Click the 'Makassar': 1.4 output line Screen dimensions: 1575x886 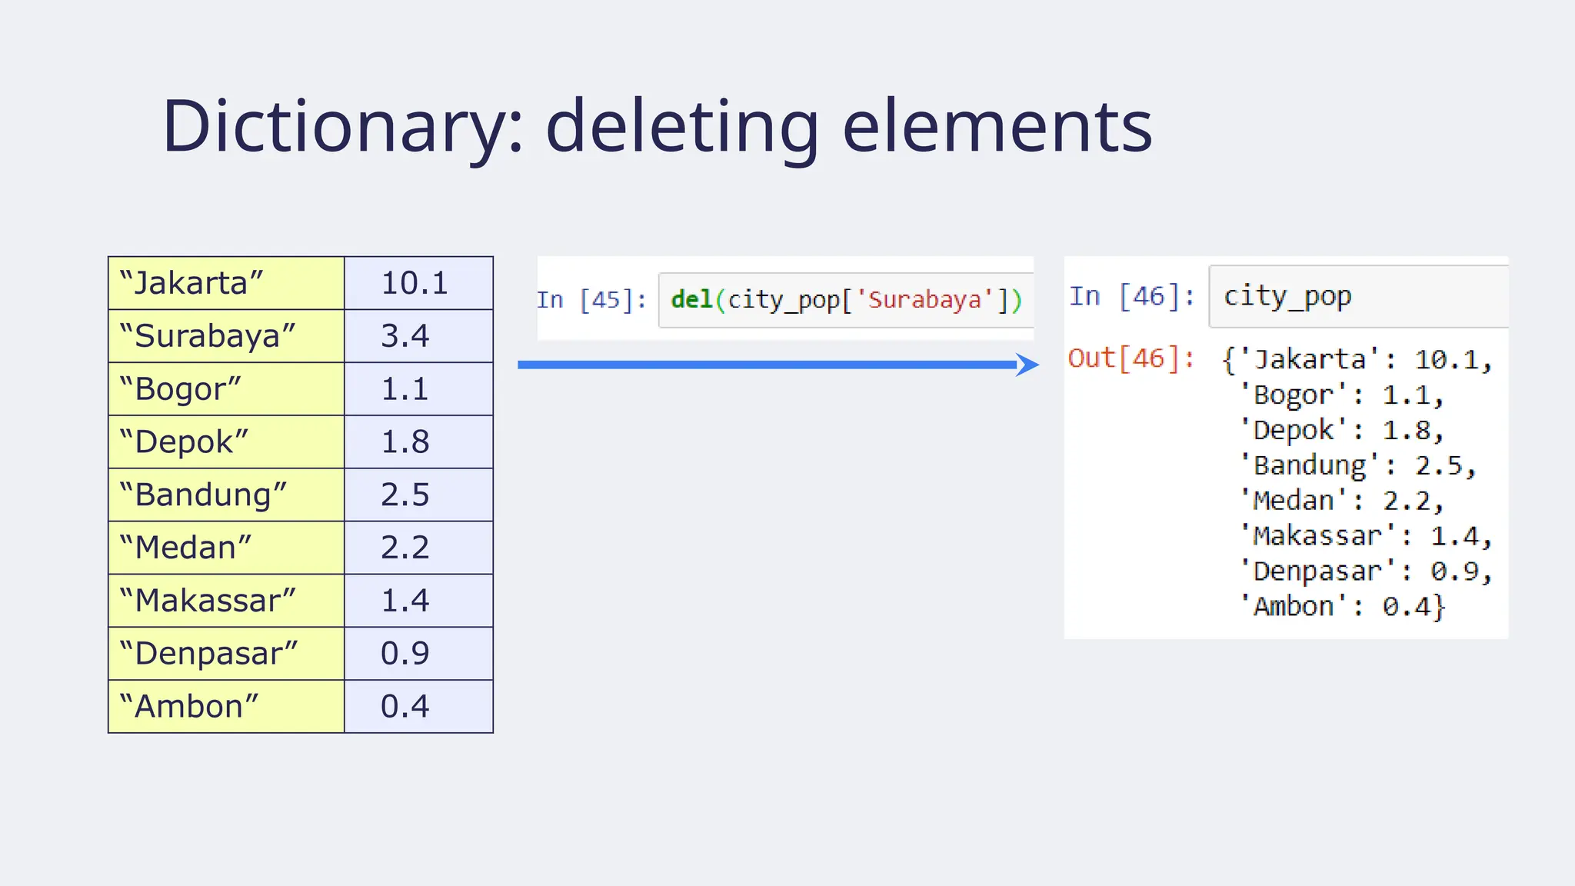tap(1366, 536)
